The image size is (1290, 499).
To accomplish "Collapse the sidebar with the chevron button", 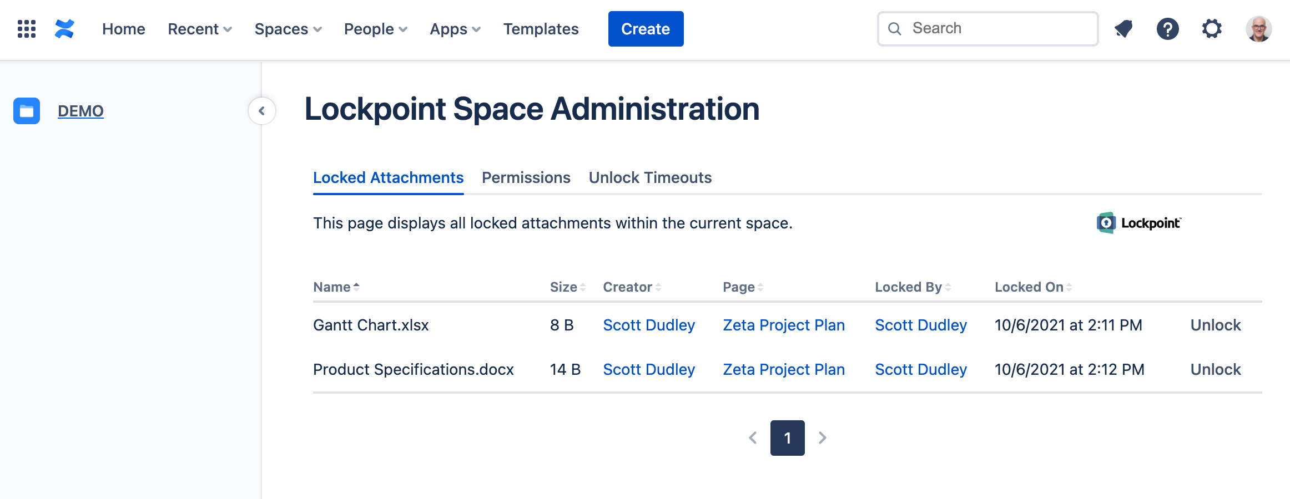I will point(262,111).
